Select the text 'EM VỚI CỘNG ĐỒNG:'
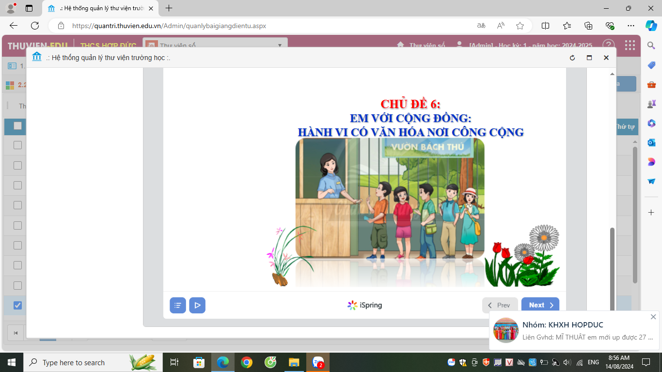The width and height of the screenshot is (662, 372). 410,118
